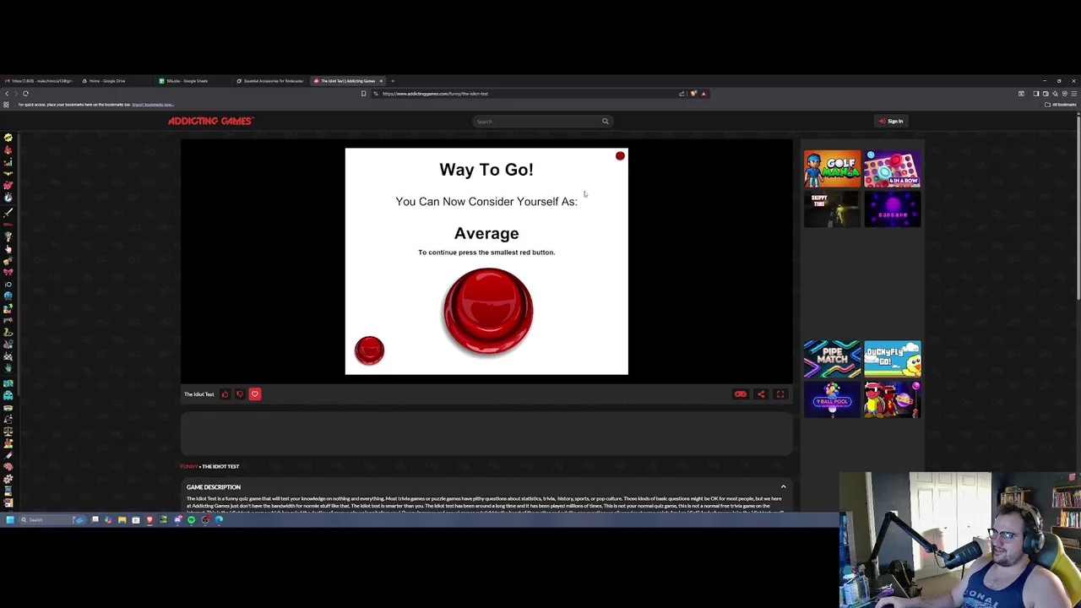Go back in browser history
The height and width of the screenshot is (608, 1081).
pos(7,94)
